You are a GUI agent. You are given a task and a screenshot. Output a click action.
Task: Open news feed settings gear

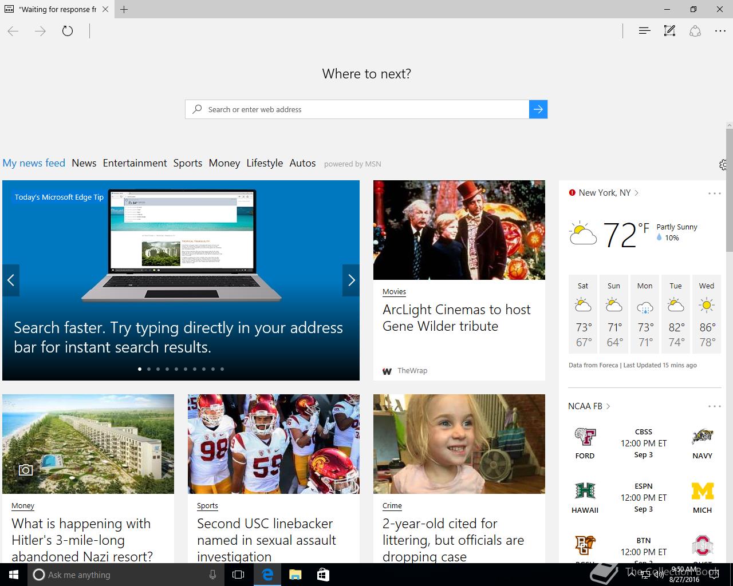tap(724, 165)
